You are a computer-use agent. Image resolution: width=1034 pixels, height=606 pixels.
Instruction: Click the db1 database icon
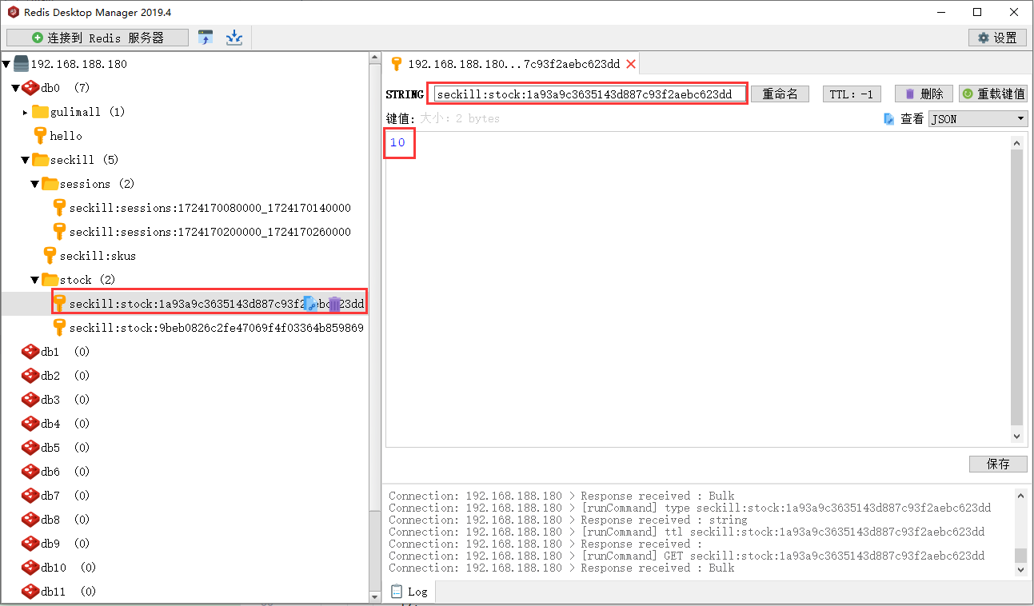(30, 352)
